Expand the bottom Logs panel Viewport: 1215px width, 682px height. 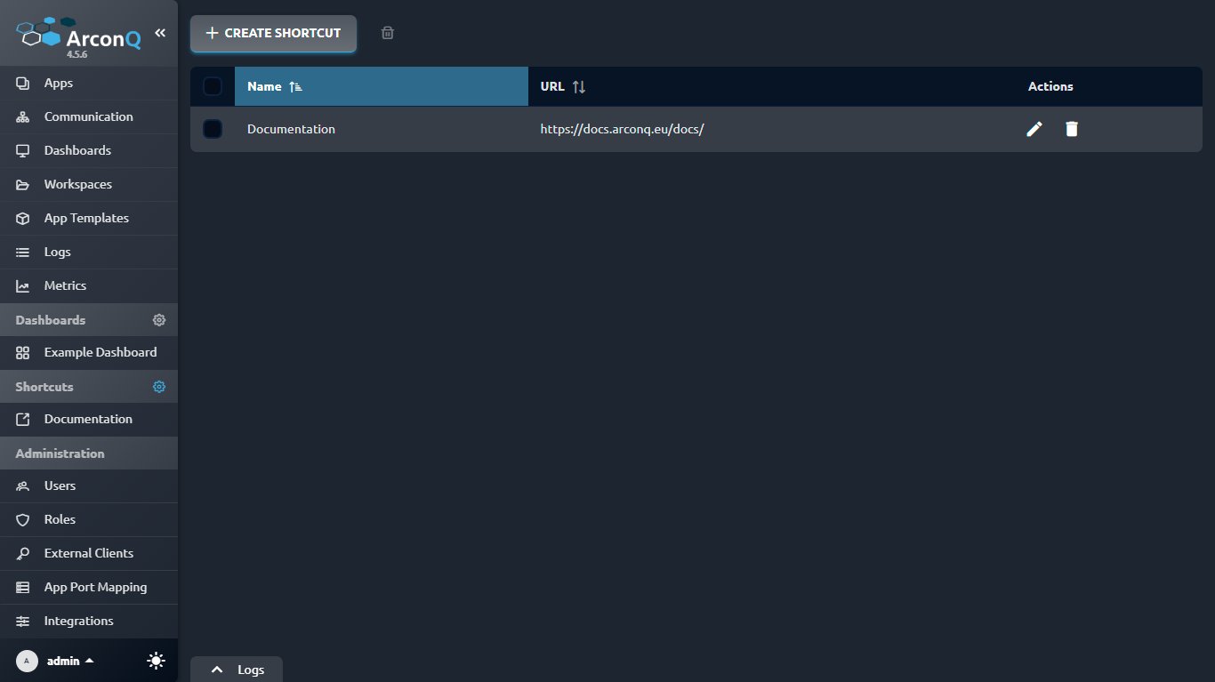point(237,670)
